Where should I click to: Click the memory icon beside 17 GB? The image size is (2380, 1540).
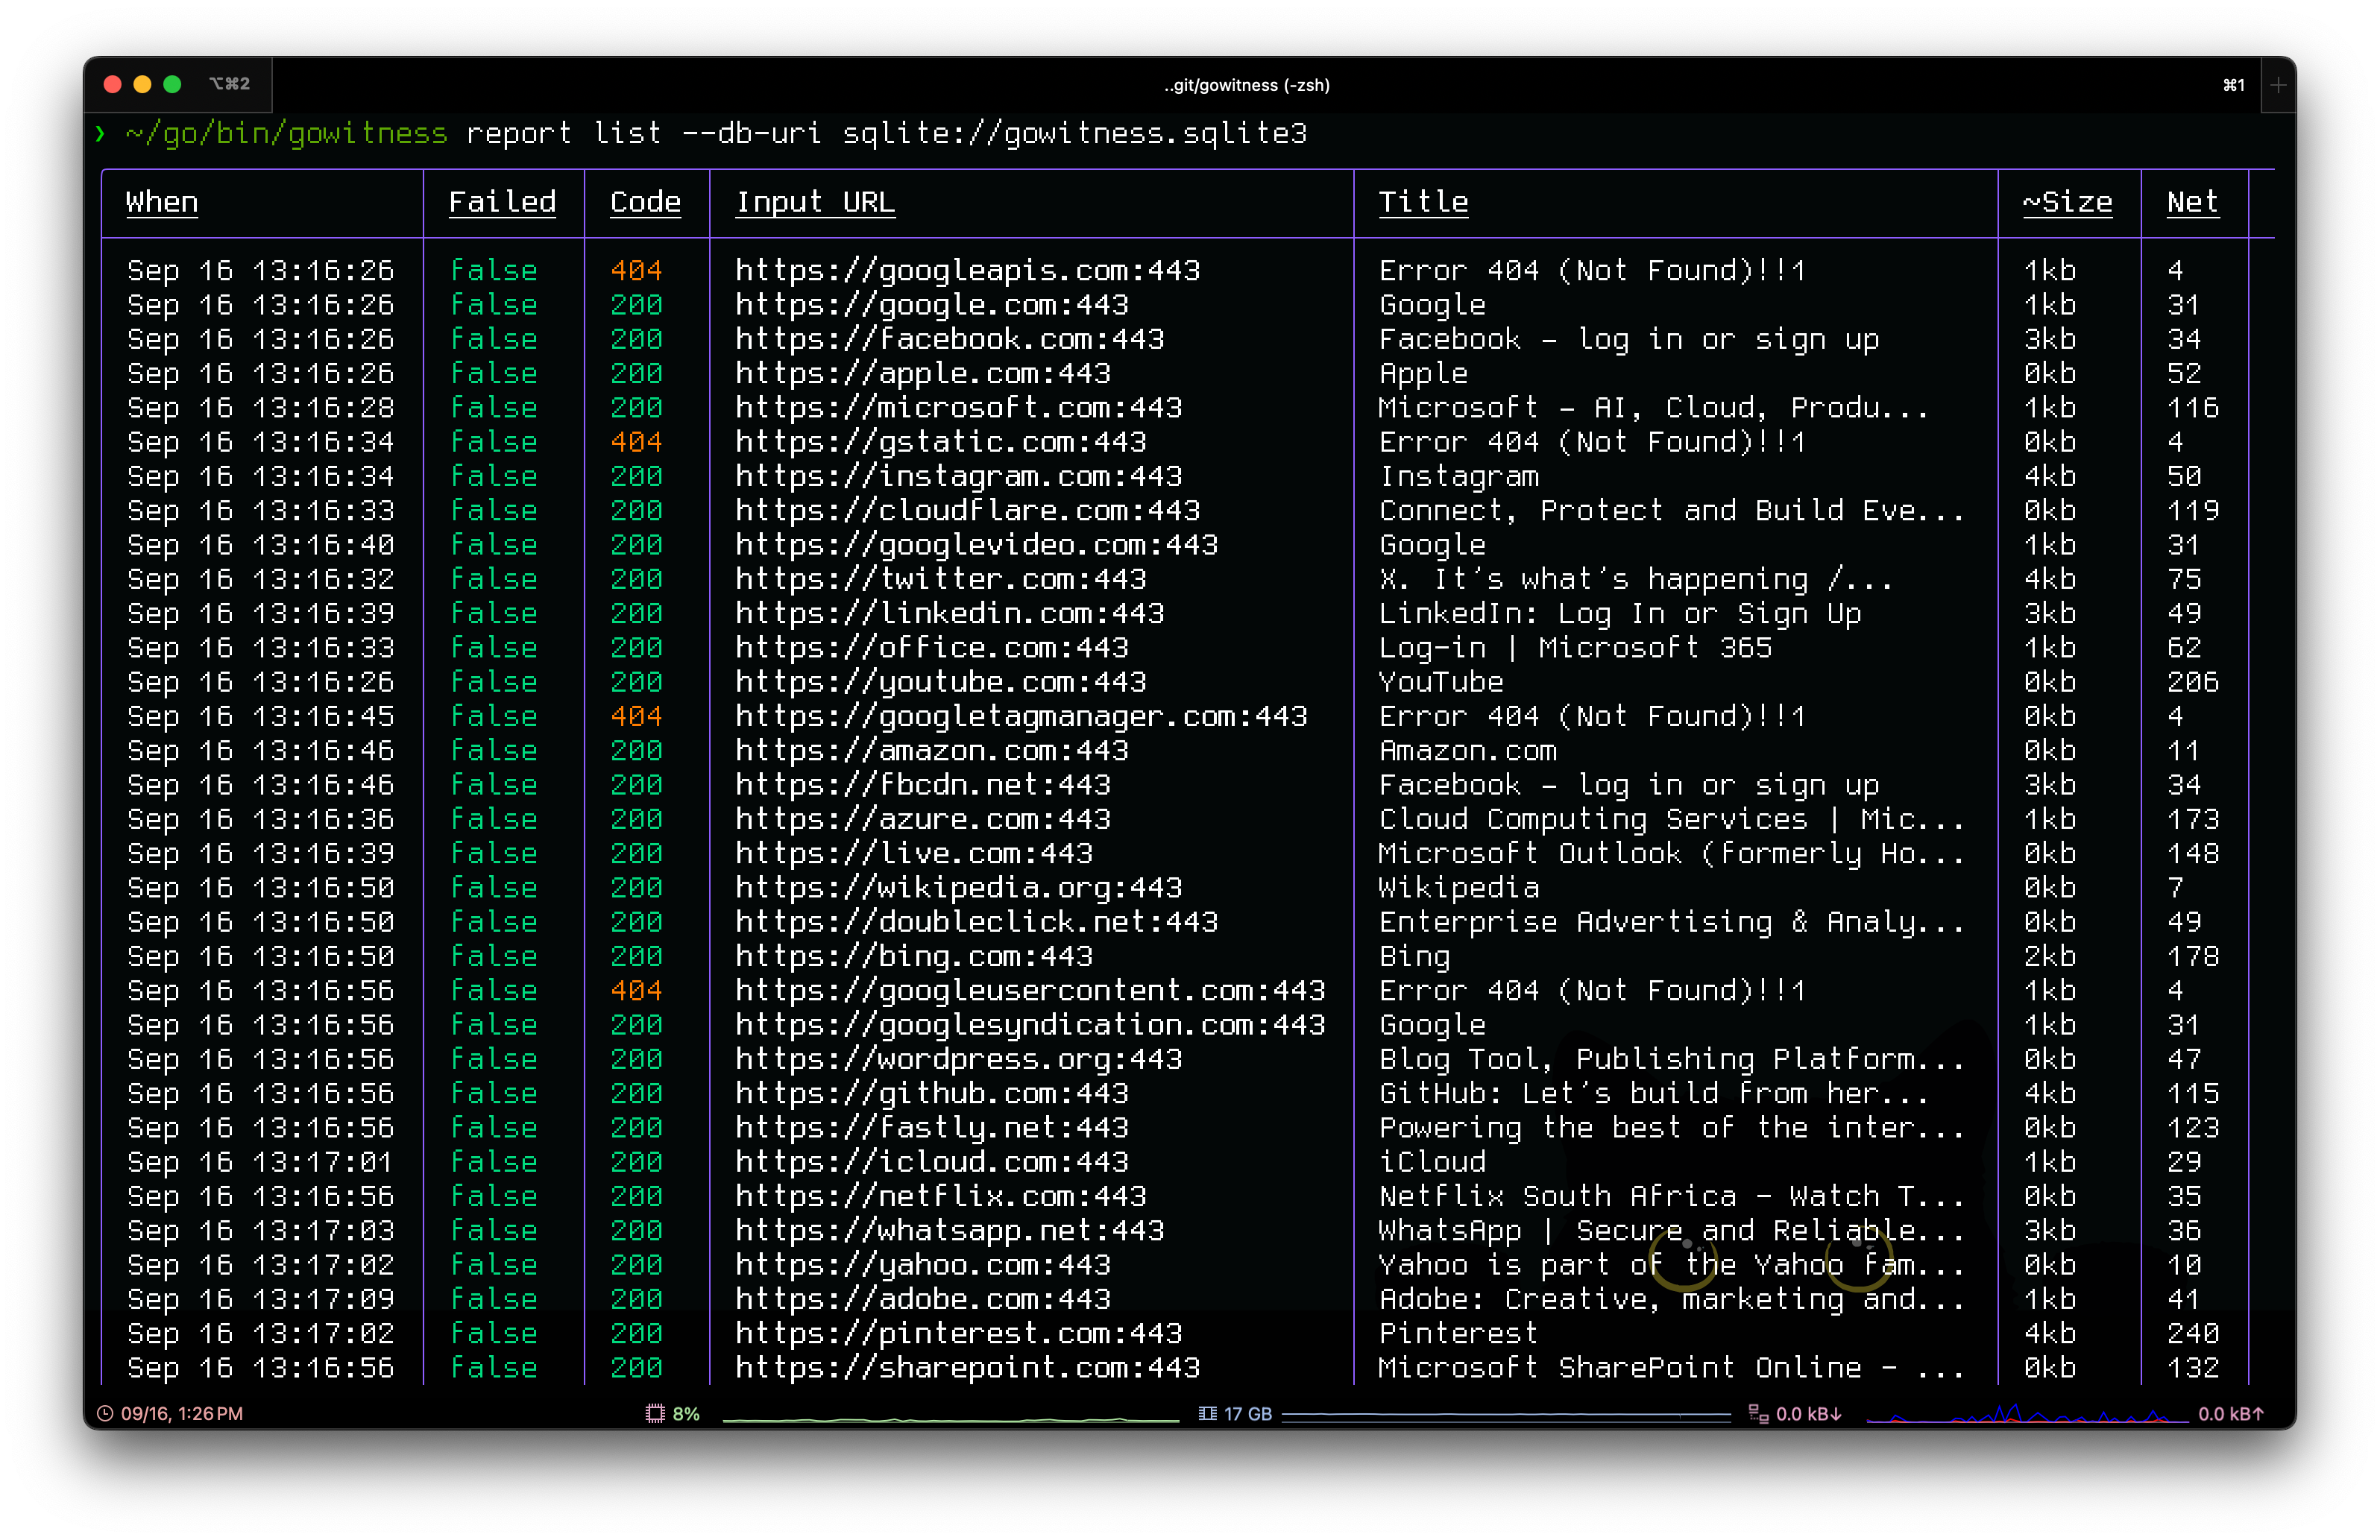1207,1413
